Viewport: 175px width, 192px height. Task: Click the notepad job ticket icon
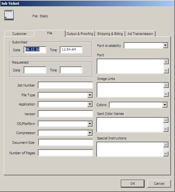click(x=9, y=15)
